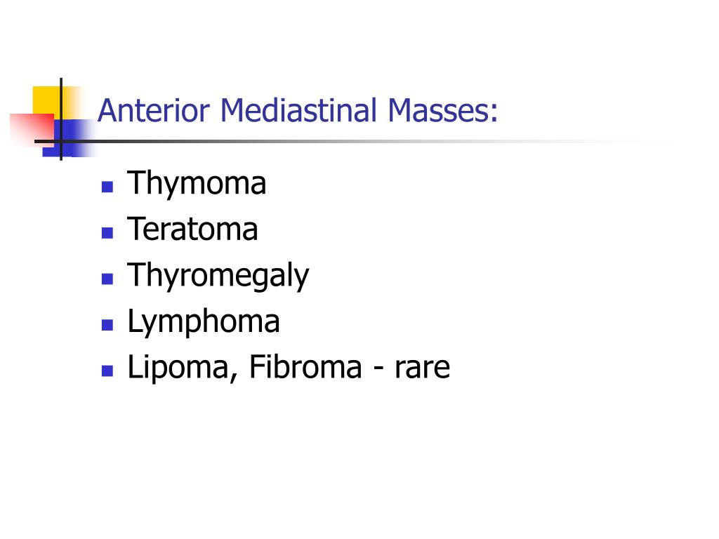Click the 'Lipoma, Fibroma - rare' line
The image size is (719, 539).
(289, 366)
